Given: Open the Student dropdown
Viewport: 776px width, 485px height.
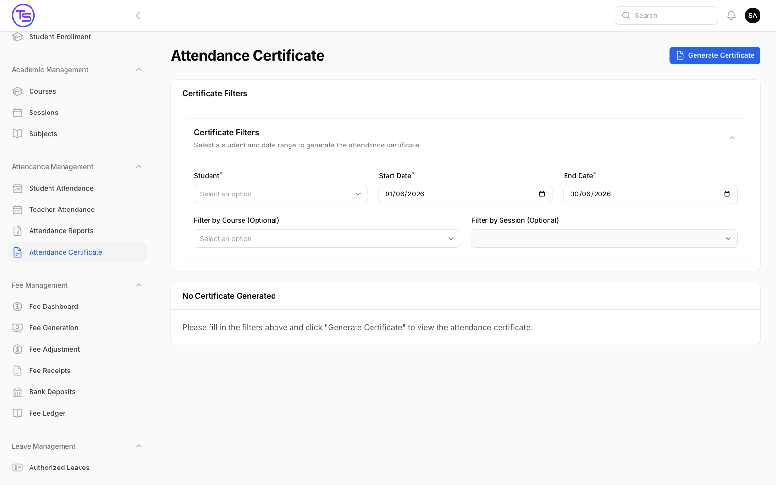Looking at the screenshot, I should point(281,194).
